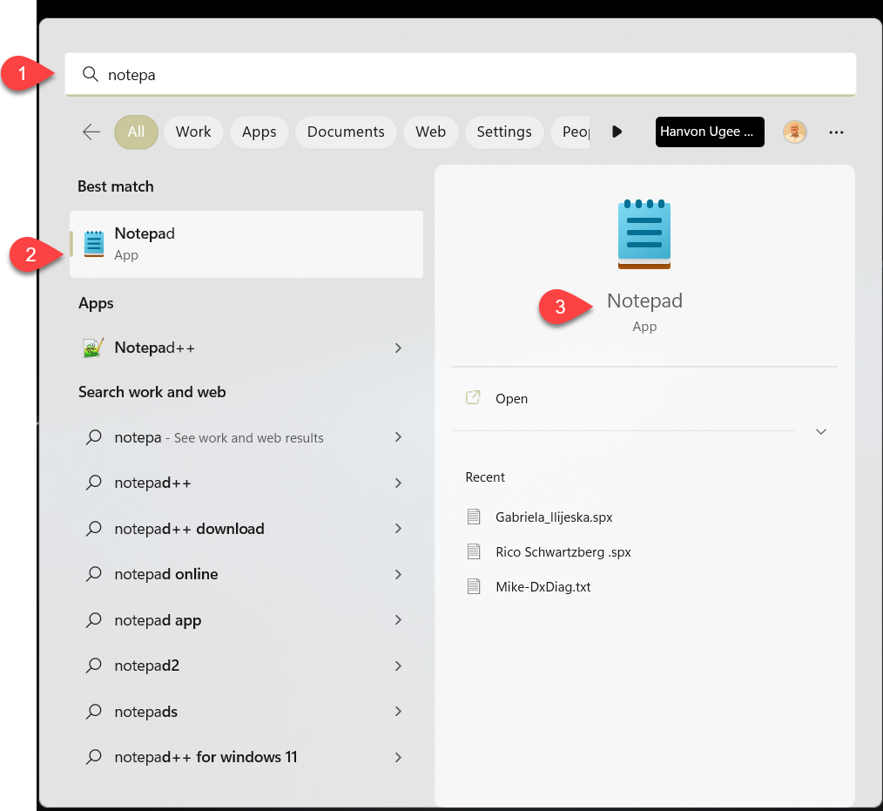
Task: Click the file icon beside Mike-DxDiag.txt
Action: coord(475,586)
